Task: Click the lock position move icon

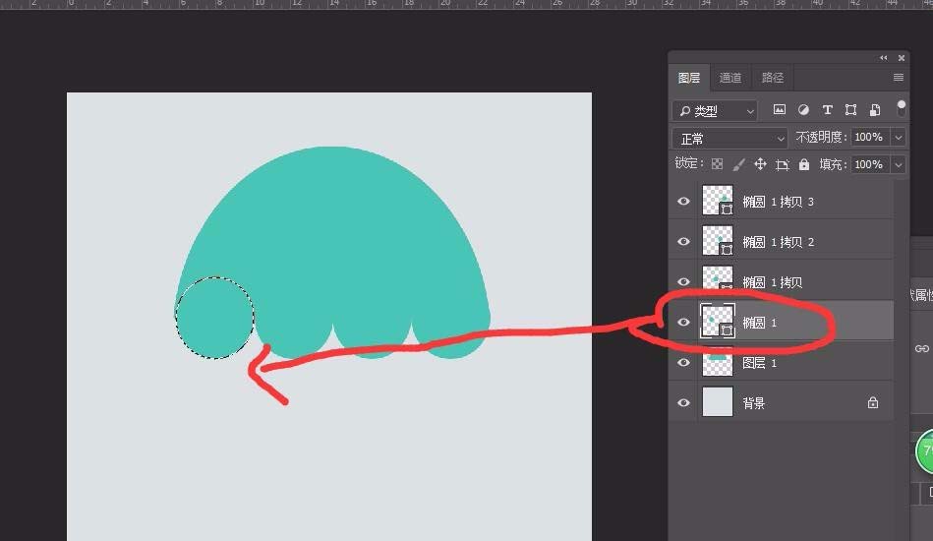Action: (760, 164)
